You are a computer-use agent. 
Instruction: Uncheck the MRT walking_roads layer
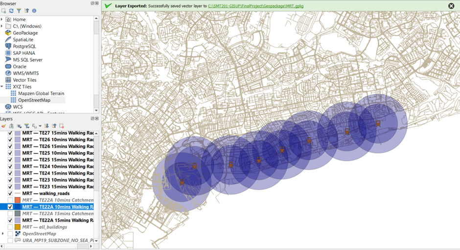click(10, 193)
